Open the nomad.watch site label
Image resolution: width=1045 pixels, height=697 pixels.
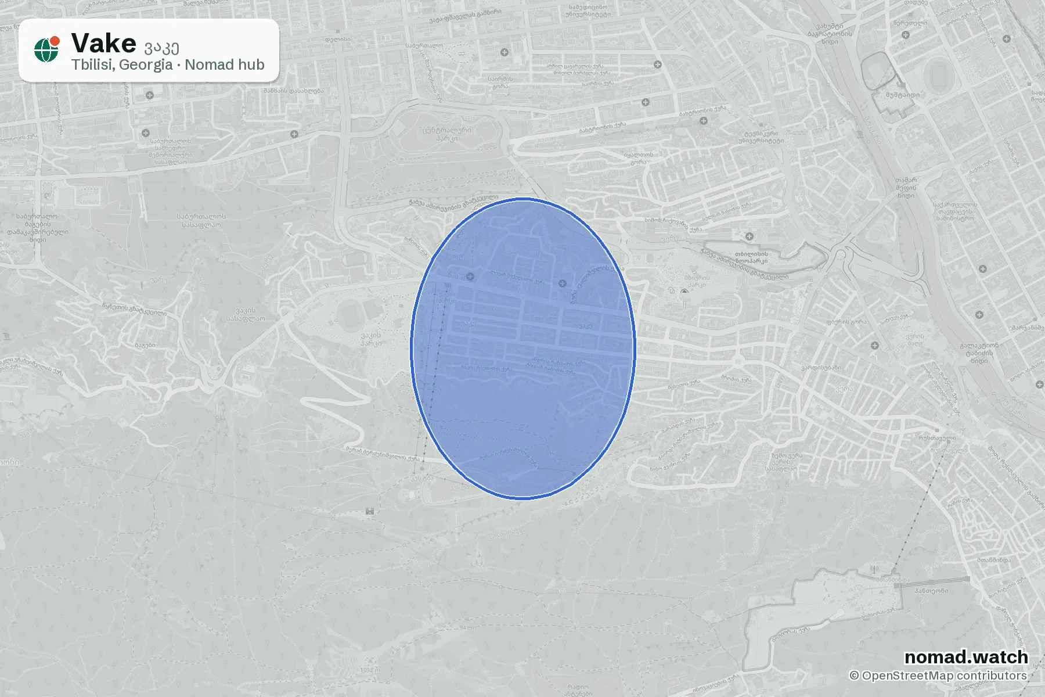(966, 657)
